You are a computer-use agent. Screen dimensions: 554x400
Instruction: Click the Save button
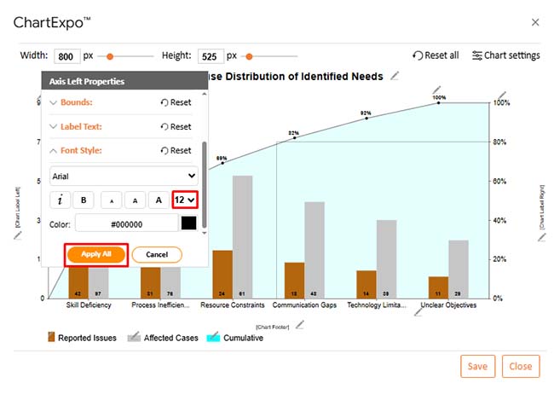[x=477, y=367]
